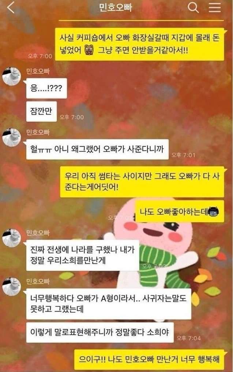Screen dimensions: 233x372
Task: Open profile photo next to 응....!??? message
Action: pos(11,76)
